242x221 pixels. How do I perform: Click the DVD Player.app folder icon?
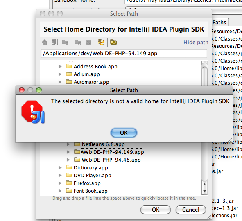pyautogui.click(x=69, y=175)
